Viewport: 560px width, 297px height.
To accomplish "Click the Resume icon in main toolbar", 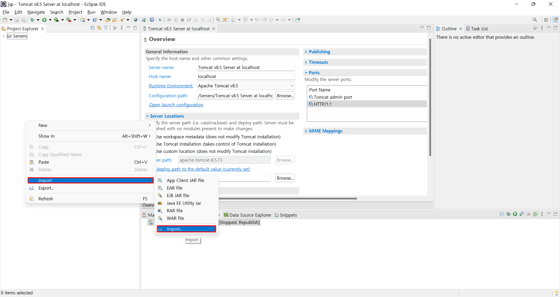I will click(169, 20).
